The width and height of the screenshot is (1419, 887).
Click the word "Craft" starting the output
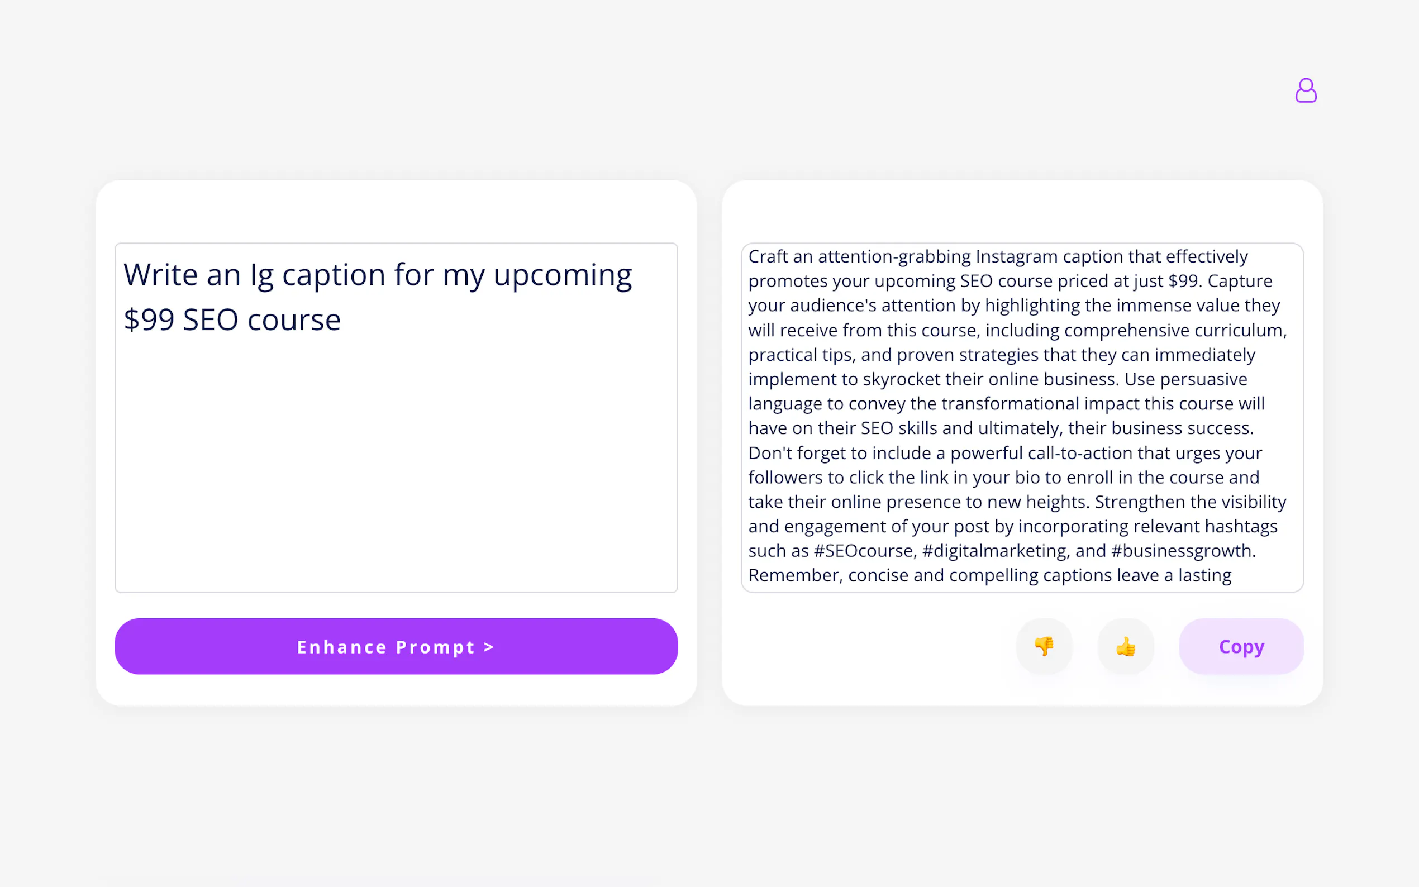[768, 256]
